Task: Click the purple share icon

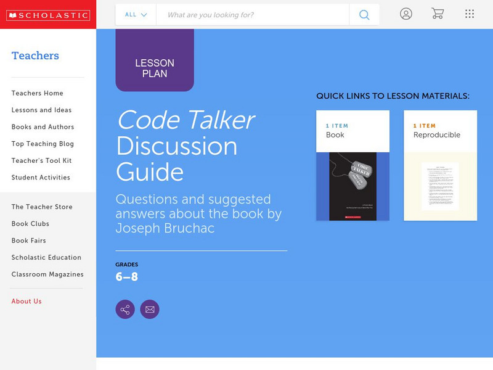Action: click(125, 310)
